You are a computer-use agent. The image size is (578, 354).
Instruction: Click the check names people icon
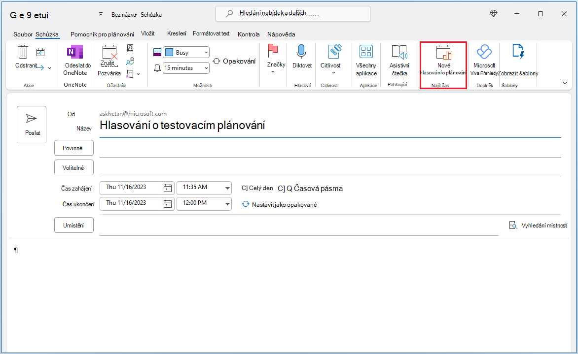point(130,61)
